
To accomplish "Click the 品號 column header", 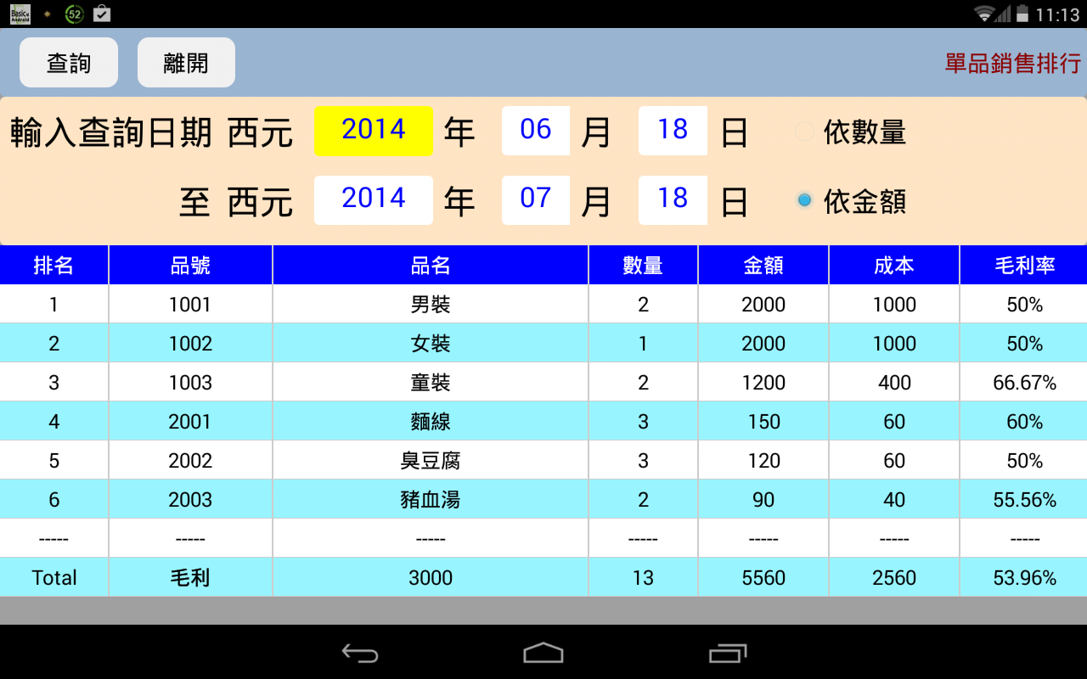I will tap(190, 265).
